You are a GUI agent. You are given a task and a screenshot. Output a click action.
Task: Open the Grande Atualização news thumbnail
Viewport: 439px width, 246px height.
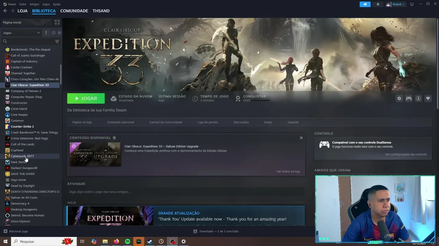pos(110,216)
